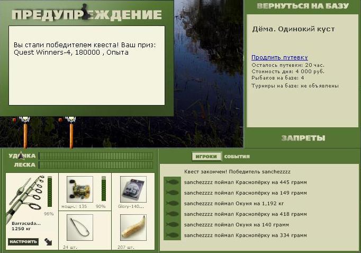Click the fish icon beside Краснопёрку 334 грамм

(172, 235)
